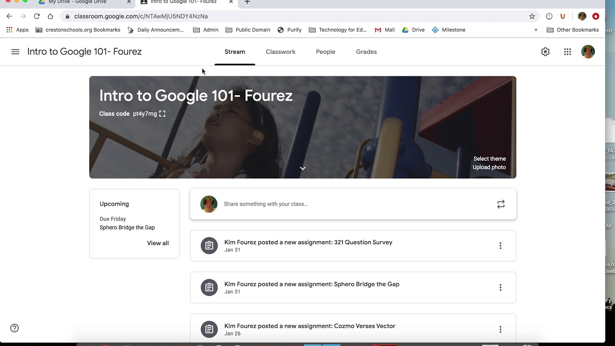The image size is (615, 346).
Task: Bookmark this page with star icon
Action: click(x=532, y=16)
